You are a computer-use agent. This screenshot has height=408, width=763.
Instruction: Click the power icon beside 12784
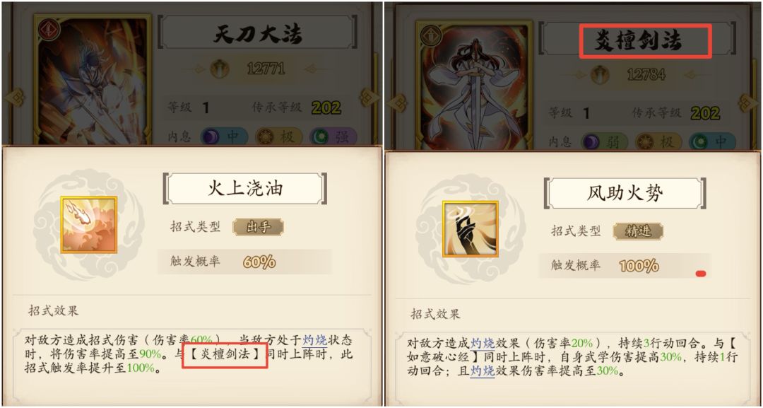601,74
